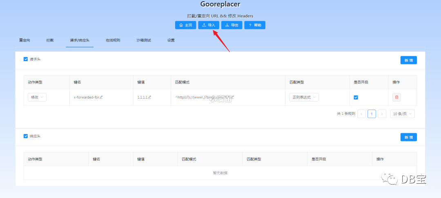
Task: Edit key value 1.1.1.1 pencil icon
Action: point(149,97)
